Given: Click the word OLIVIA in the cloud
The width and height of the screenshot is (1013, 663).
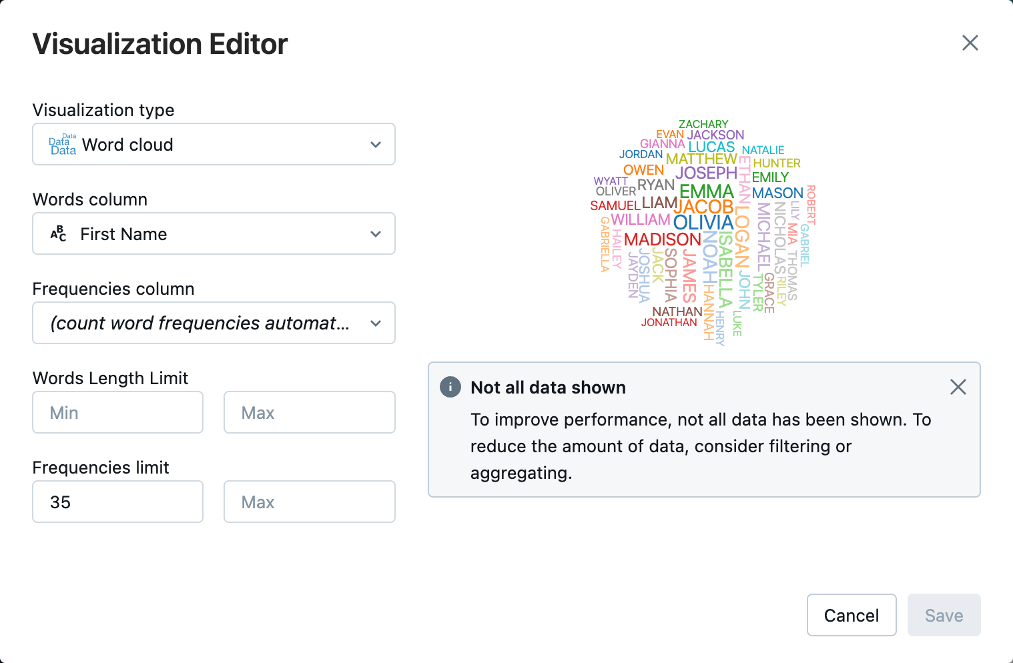Looking at the screenshot, I should pos(703,223).
